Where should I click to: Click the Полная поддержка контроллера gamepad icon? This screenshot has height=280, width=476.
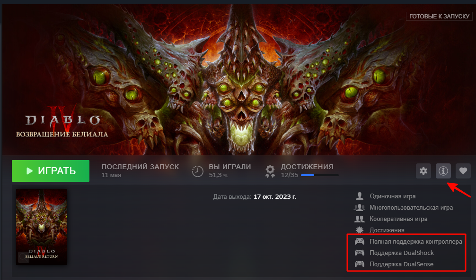coord(360,241)
